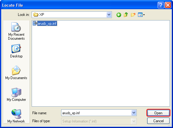173x128 pixels.
Task: Go up one folder level
Action: coord(126,15)
